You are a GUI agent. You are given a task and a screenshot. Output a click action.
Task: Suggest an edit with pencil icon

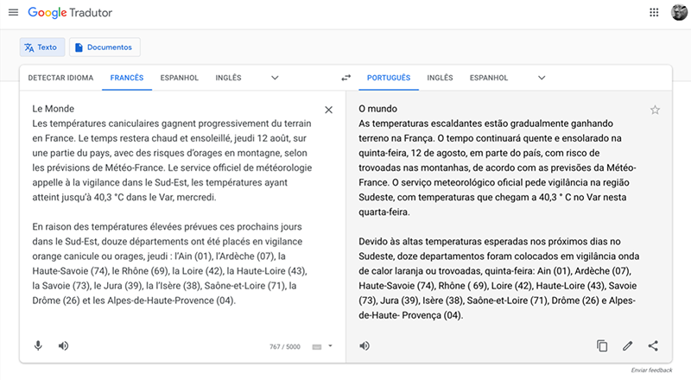[628, 345]
